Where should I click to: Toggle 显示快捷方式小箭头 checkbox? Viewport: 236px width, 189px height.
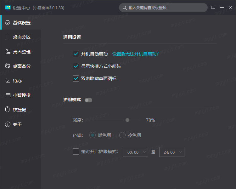[x=76, y=66]
